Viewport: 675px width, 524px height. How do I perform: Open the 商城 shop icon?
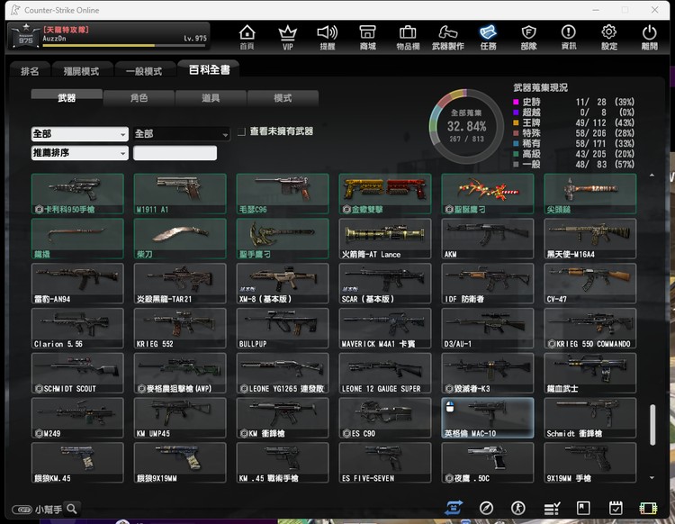coord(367,36)
